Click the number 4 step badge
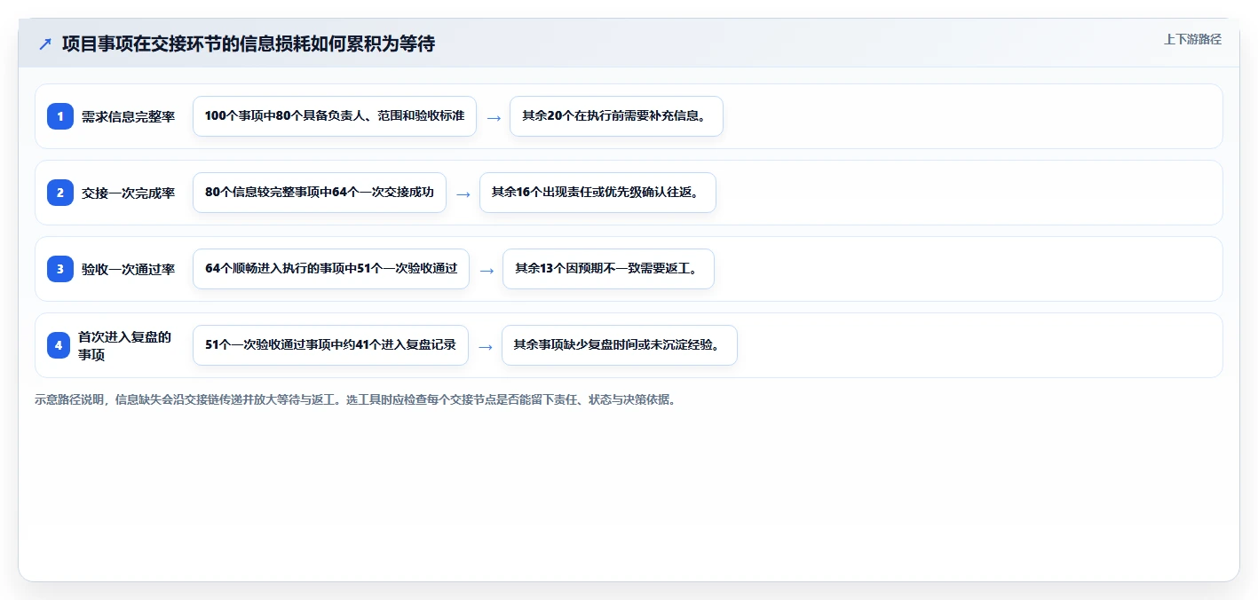The image size is (1258, 600). point(59,345)
